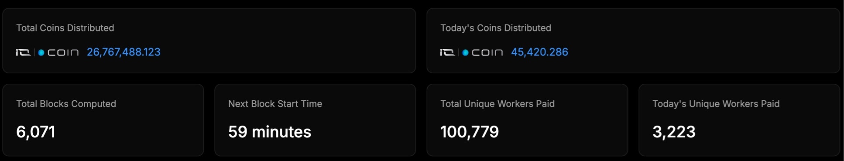
Task: Open the Total Coins Distributed card
Action: [x=209, y=41]
